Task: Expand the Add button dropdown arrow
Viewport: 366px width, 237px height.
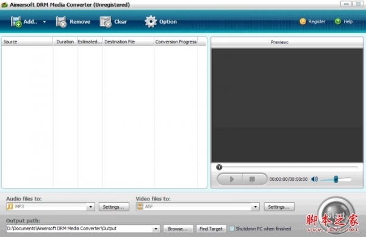Action: 44,22
